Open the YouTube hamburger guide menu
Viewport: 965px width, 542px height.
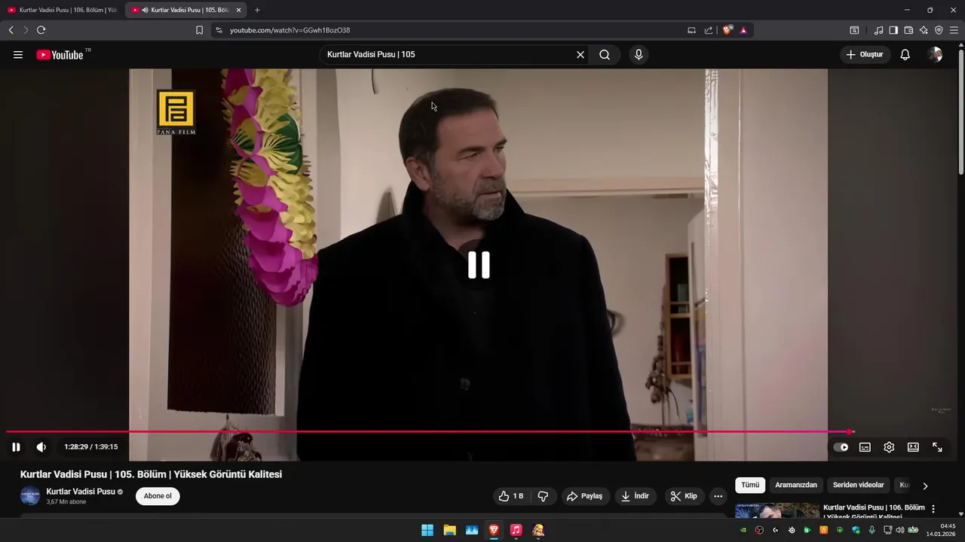[x=18, y=55]
